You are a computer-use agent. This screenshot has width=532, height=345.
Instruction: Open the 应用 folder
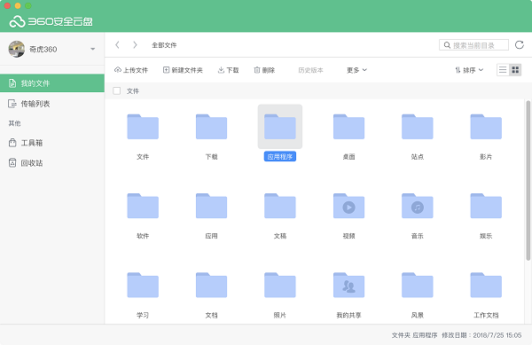211,206
